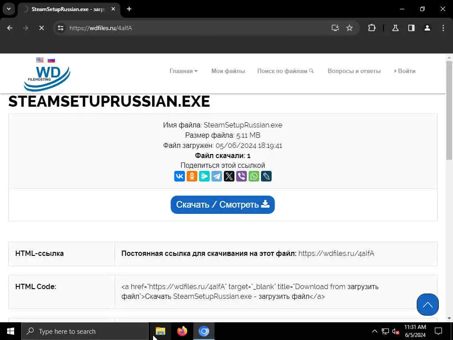Share link via X (Twitter) icon
The image size is (453, 340).
(229, 176)
